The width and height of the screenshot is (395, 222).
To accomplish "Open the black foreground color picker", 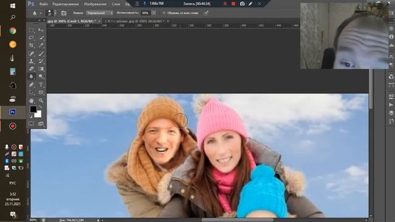I will click(x=33, y=109).
